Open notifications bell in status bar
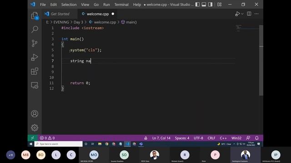Image resolution: width=291 pixels, height=163 pixels. (x=257, y=138)
